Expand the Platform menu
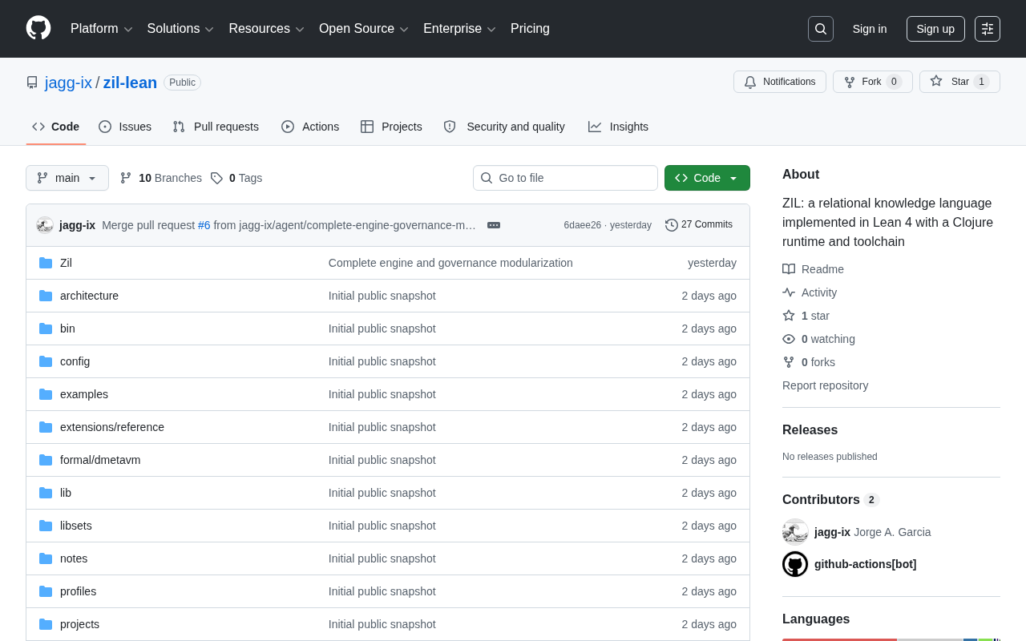 click(x=102, y=29)
